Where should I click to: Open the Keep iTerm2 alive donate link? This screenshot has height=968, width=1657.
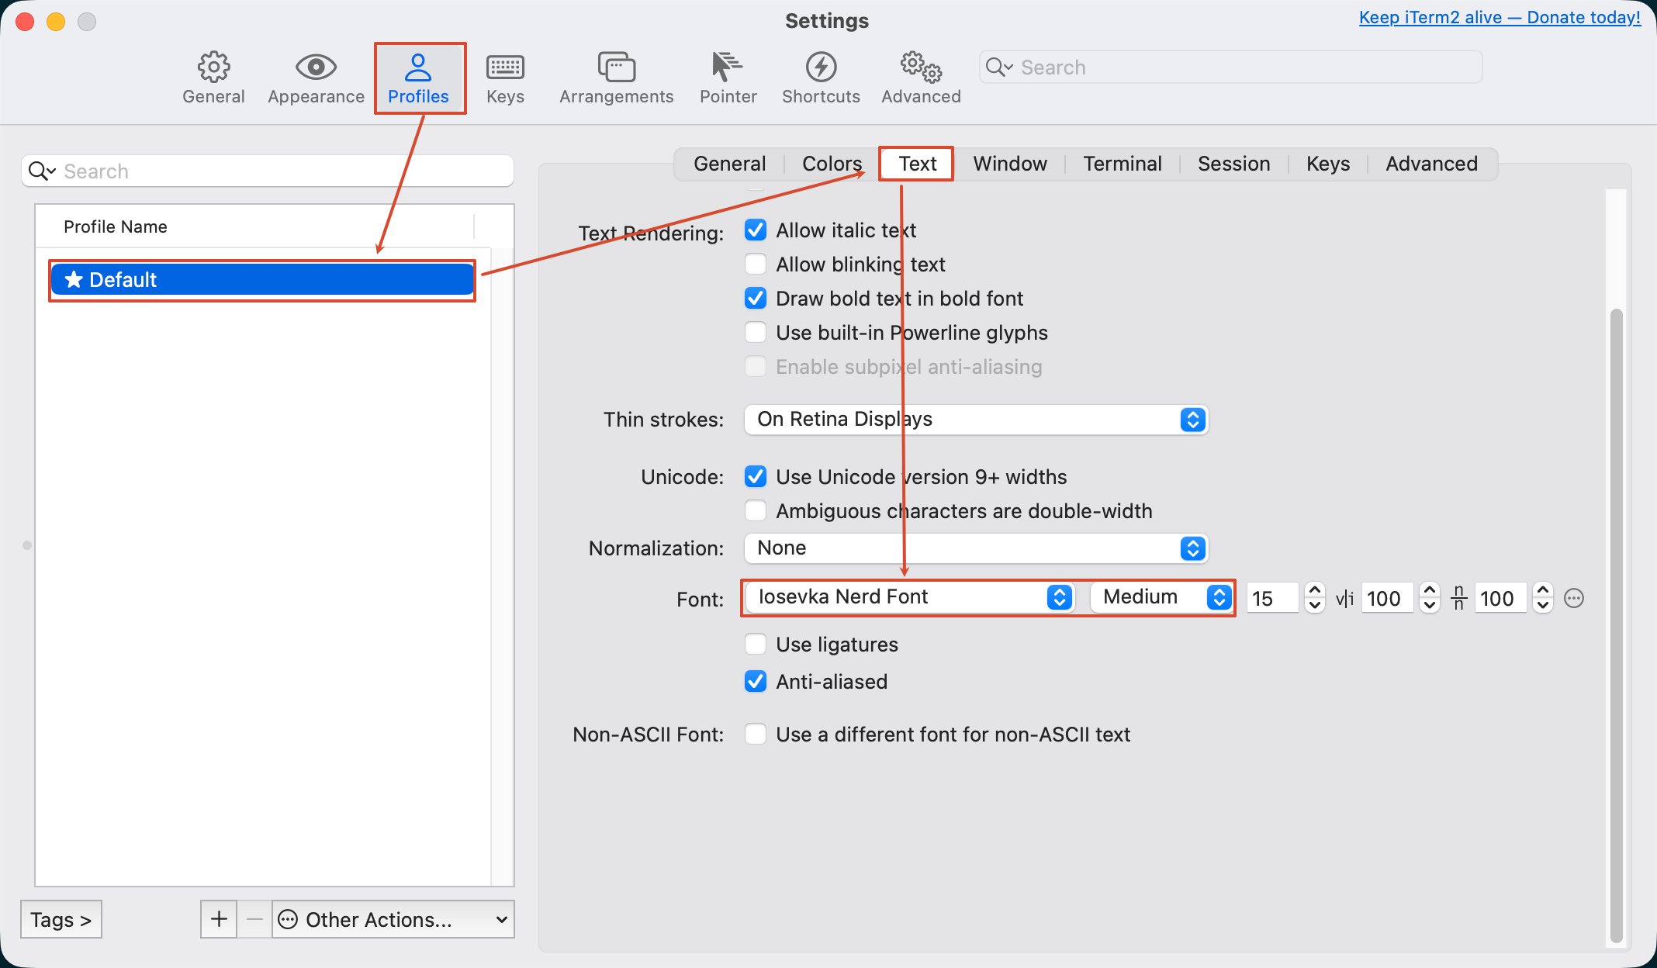tap(1500, 18)
